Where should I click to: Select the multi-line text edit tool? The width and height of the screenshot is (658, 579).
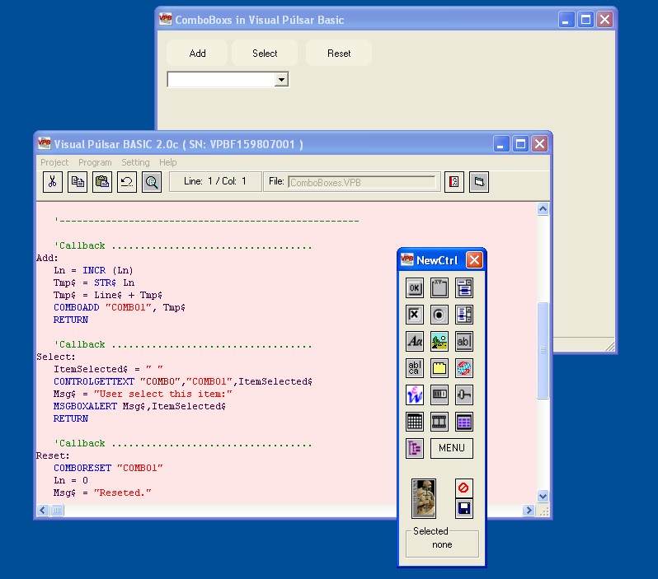(414, 368)
